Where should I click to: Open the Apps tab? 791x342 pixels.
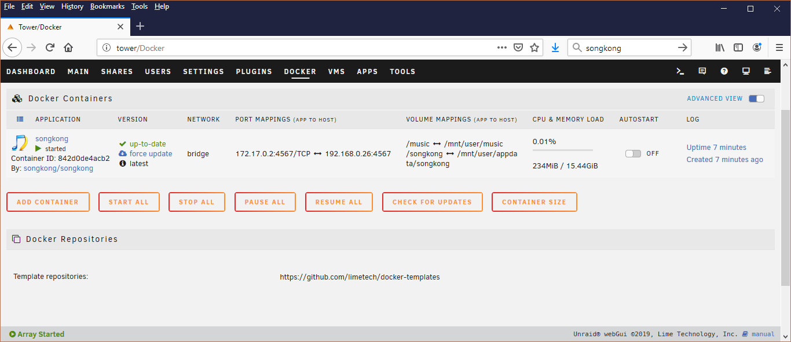(x=367, y=72)
